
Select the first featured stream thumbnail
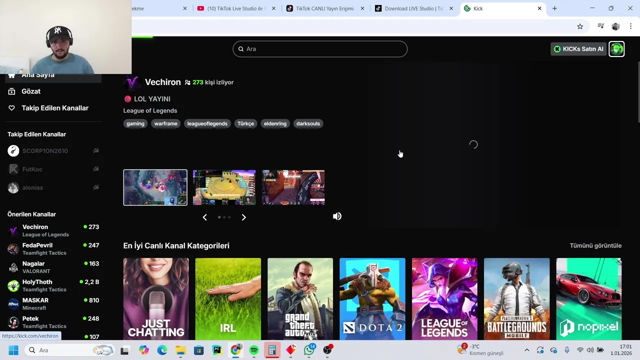[x=155, y=187]
